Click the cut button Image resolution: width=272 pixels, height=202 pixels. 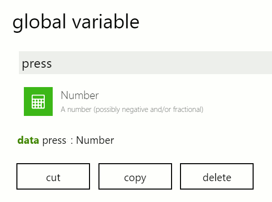53,176
